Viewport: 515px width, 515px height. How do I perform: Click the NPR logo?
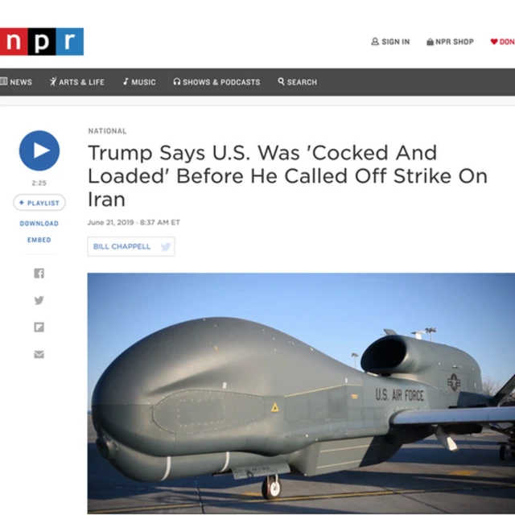pyautogui.click(x=42, y=42)
